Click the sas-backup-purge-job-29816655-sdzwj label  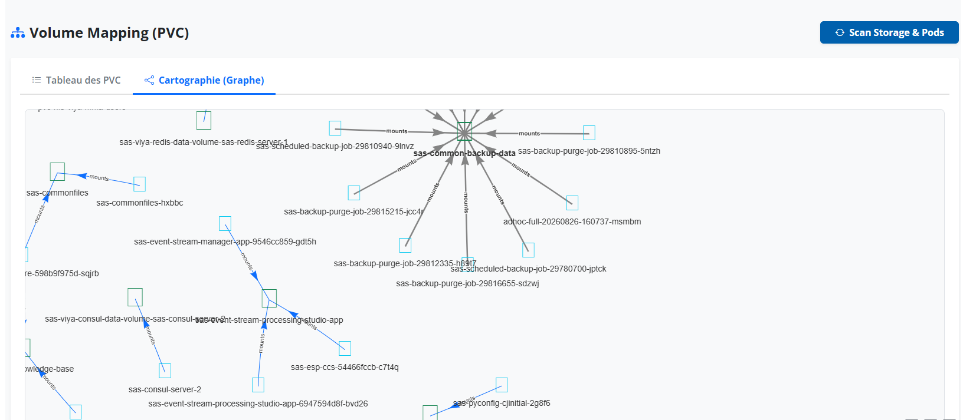[467, 283]
